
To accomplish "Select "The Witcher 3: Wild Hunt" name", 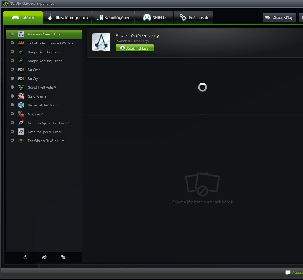I will [46, 141].
